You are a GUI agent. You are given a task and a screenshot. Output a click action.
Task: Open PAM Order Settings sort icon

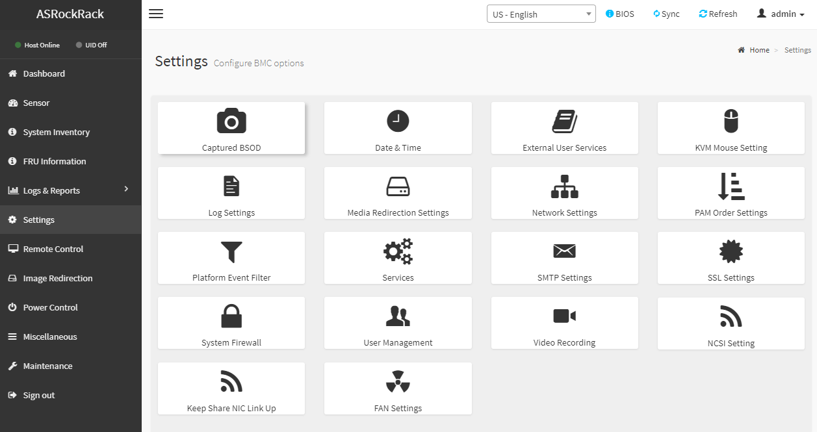tap(731, 186)
